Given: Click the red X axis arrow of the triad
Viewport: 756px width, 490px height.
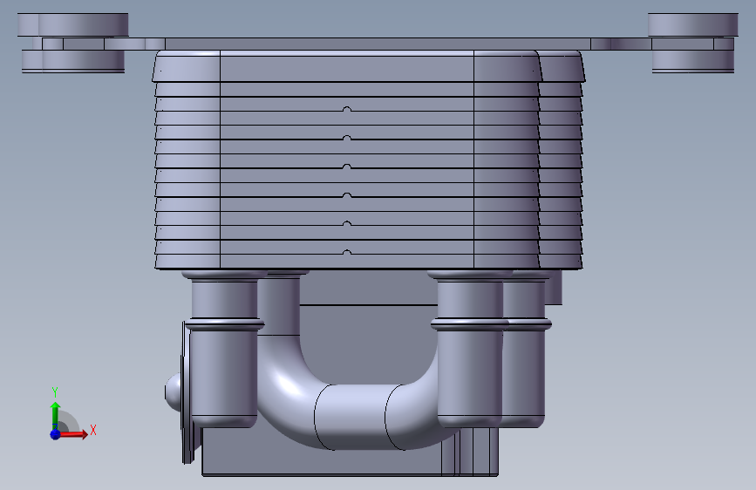Looking at the screenshot, I should coord(73,434).
